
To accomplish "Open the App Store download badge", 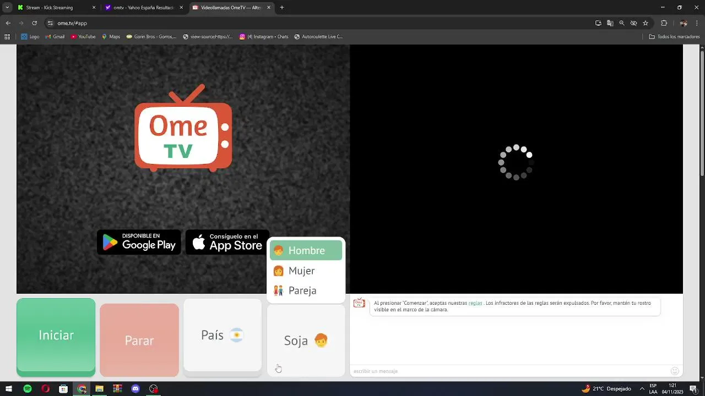I will point(227,243).
